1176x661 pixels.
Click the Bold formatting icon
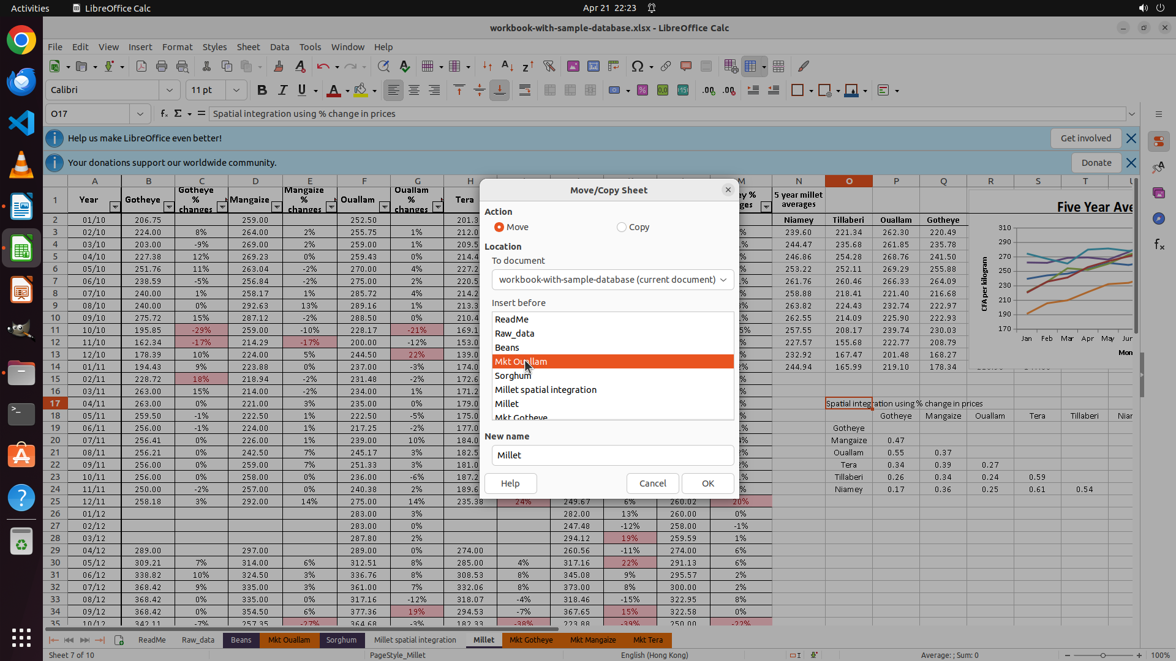pyautogui.click(x=262, y=91)
